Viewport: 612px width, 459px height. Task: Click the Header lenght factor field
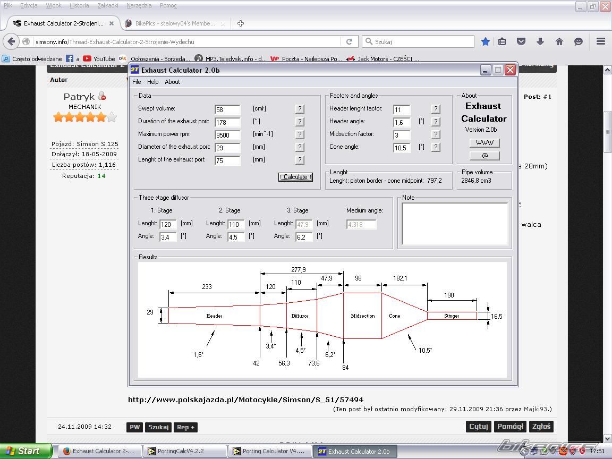pos(402,109)
